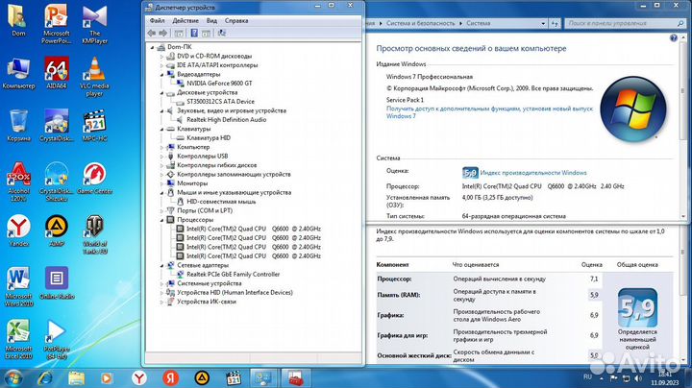Click Start button on taskbar

pos(12,378)
